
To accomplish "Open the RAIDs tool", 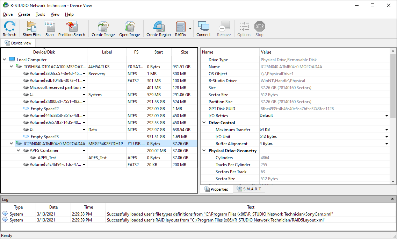I will 181,29.
